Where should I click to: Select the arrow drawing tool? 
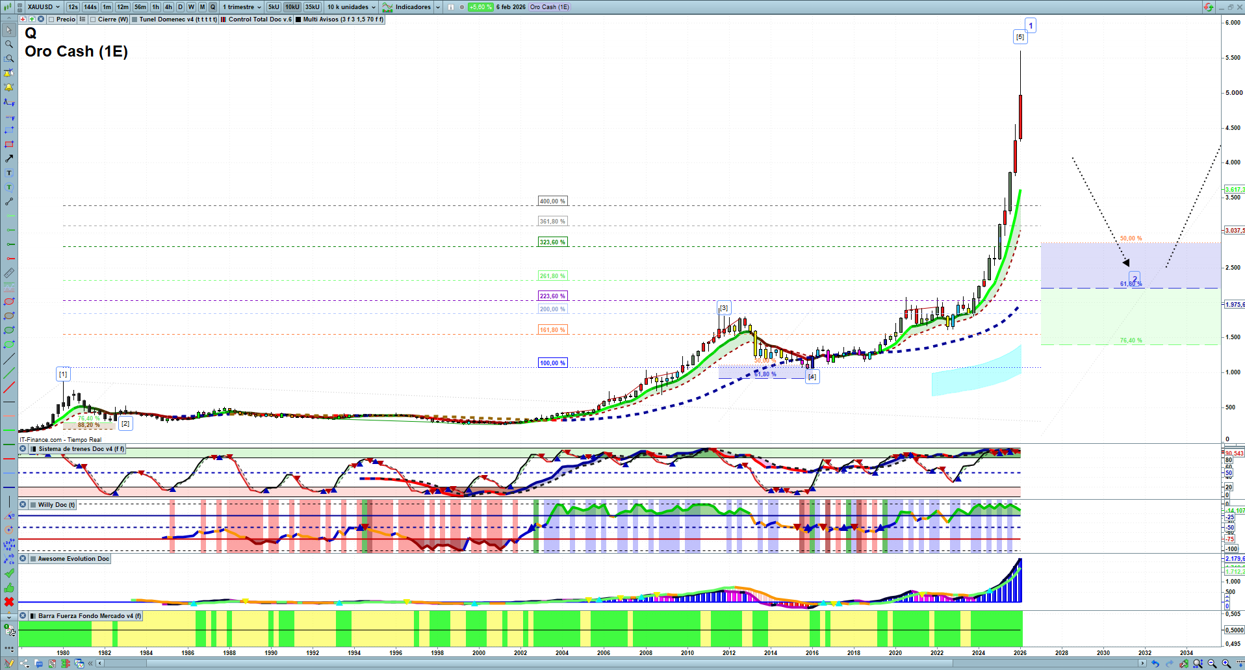[9, 159]
